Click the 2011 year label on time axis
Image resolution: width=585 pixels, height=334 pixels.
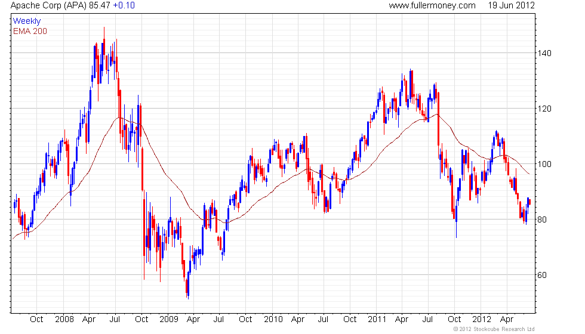(x=377, y=320)
